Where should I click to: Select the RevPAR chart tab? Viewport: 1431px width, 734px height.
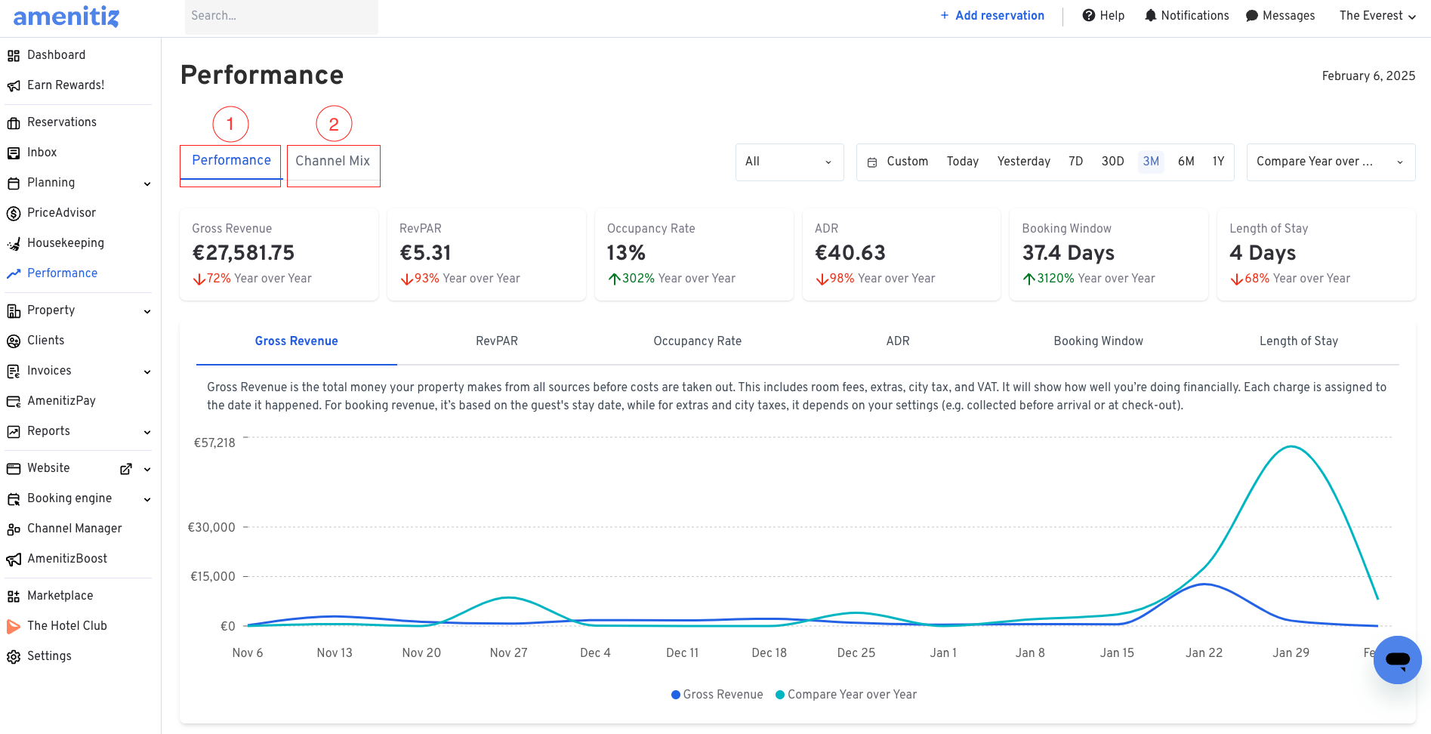[497, 341]
